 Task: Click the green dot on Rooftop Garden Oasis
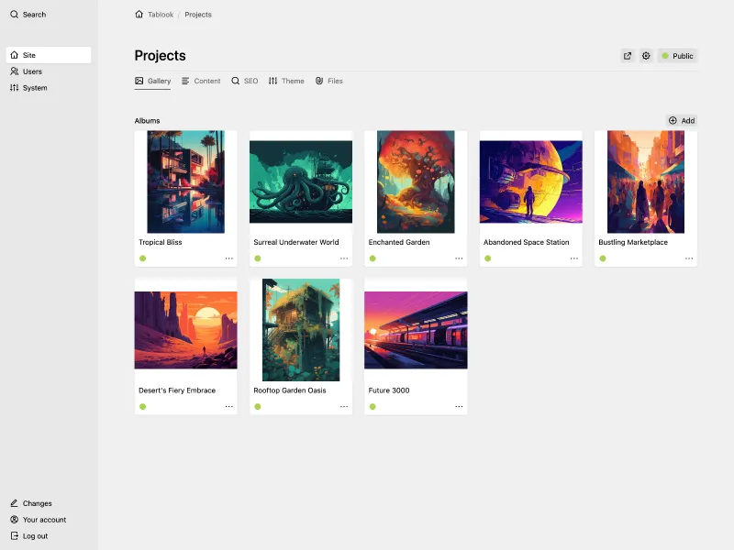(258, 406)
